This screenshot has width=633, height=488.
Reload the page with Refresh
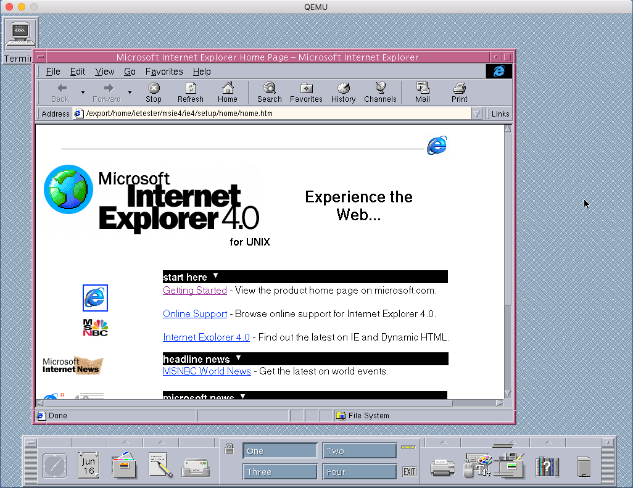(x=191, y=93)
